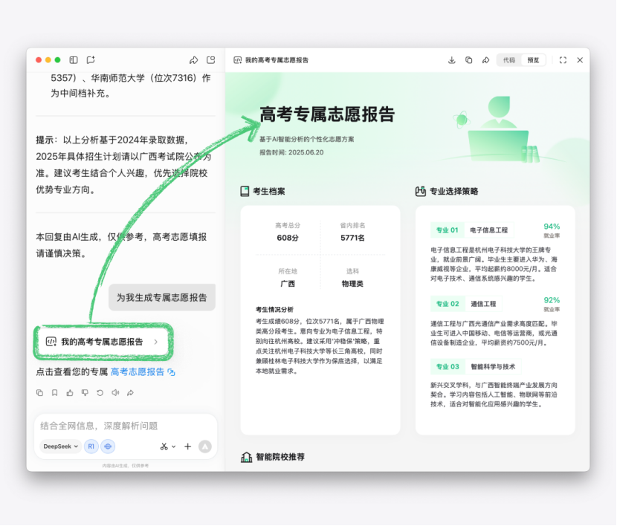The width and height of the screenshot is (617, 526).
Task: Click the chevron on the report card
Action: pos(156,342)
